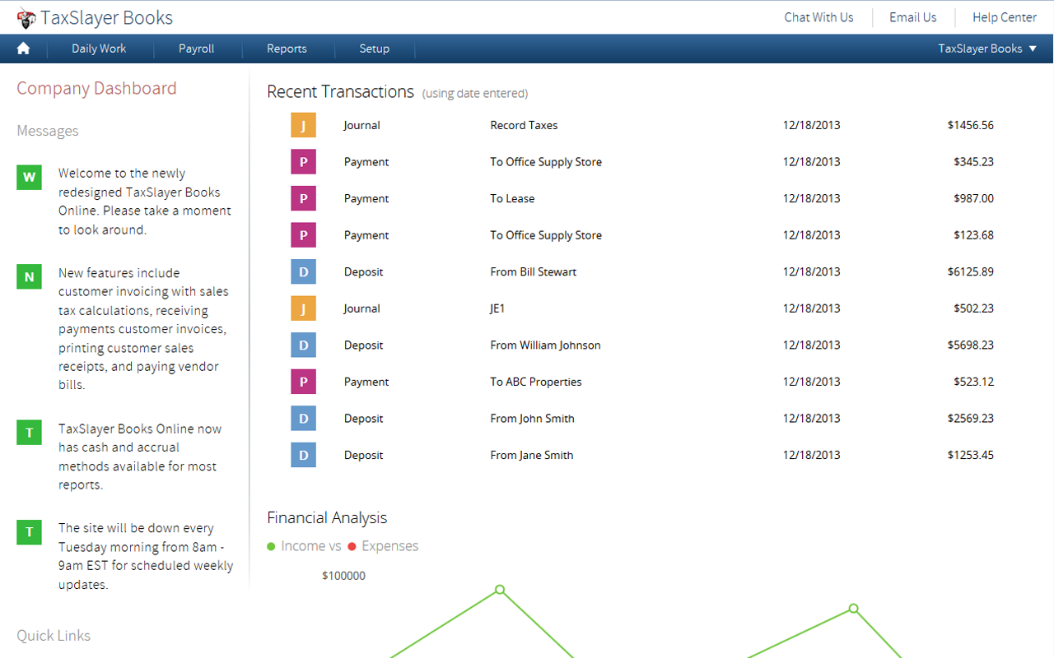Click the Payment icon for ABC Properties
1054x658 pixels.
303,382
